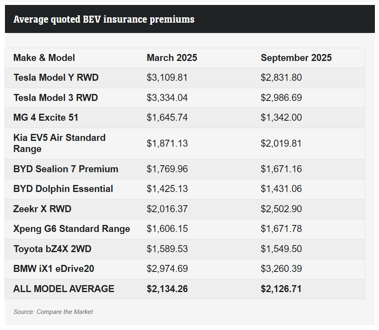Select the Tesla Model Y RWD row label
The width and height of the screenshot is (379, 330).
[x=56, y=77]
